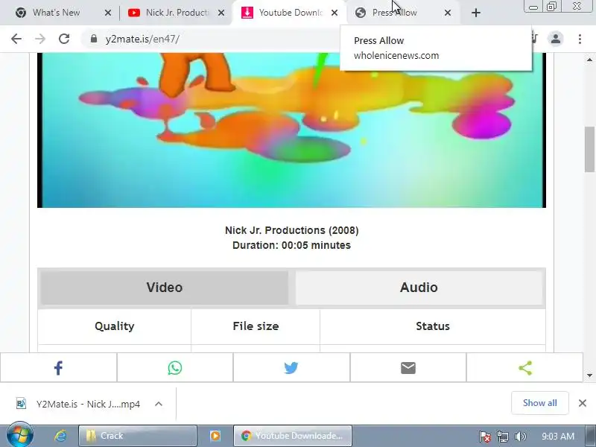Dismiss the downloads bar
This screenshot has width=596, height=447.
click(x=583, y=403)
